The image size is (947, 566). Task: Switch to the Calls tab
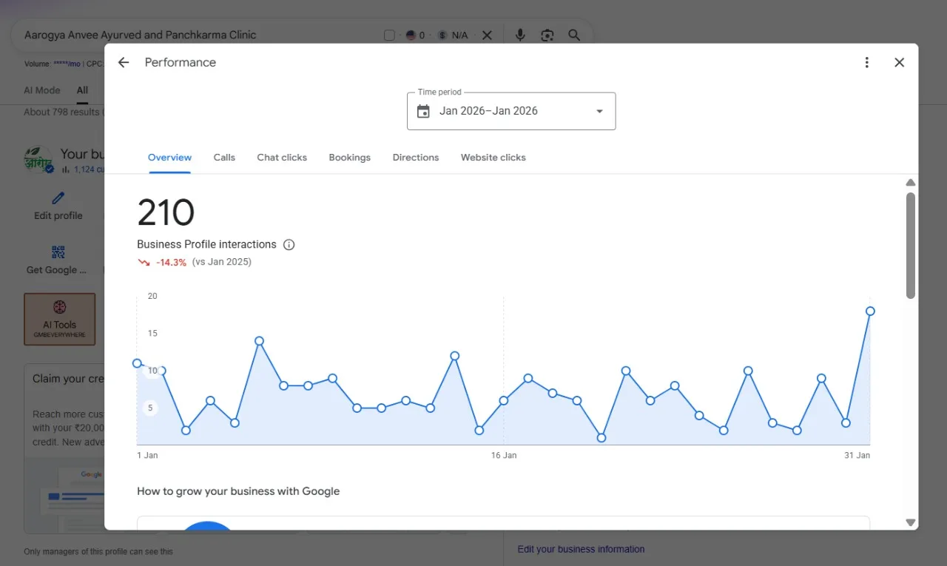[224, 158]
